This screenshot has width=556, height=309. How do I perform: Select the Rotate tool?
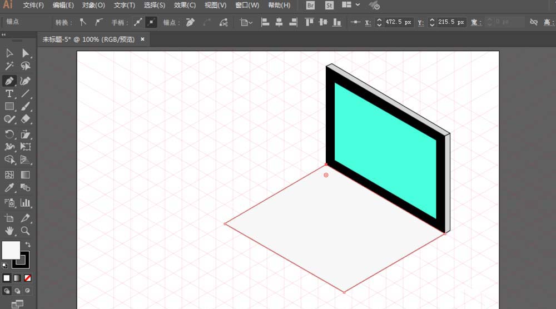(x=9, y=134)
